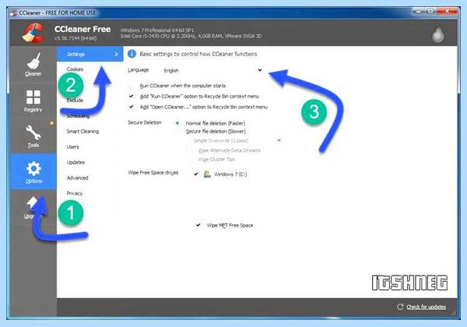
Task: Open the Registry section
Action: click(33, 100)
